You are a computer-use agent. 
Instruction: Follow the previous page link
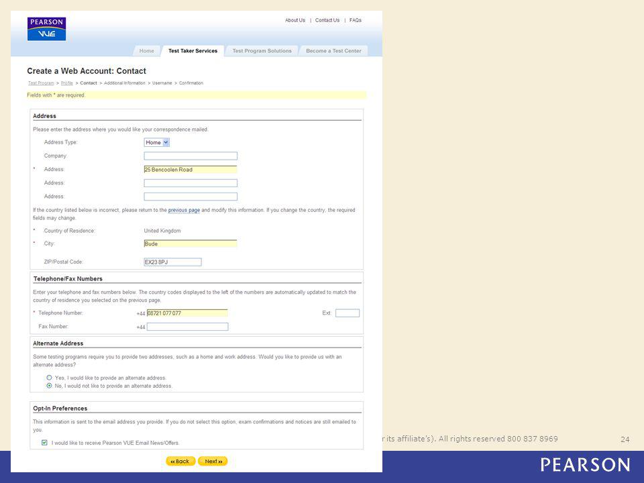(184, 210)
